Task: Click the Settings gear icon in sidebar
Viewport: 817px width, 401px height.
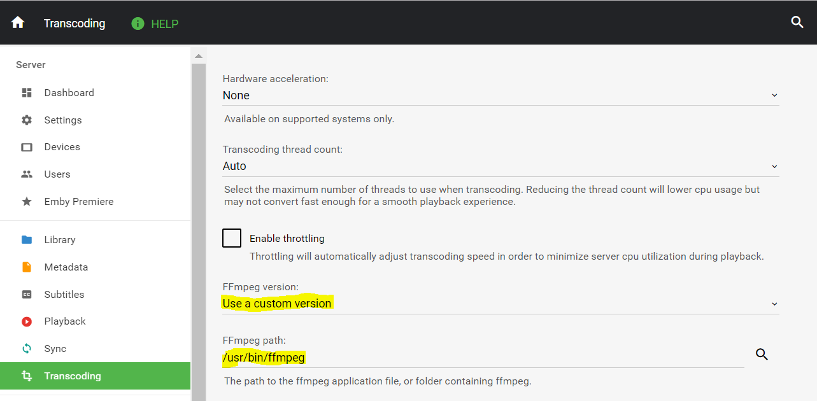Action: (x=27, y=120)
